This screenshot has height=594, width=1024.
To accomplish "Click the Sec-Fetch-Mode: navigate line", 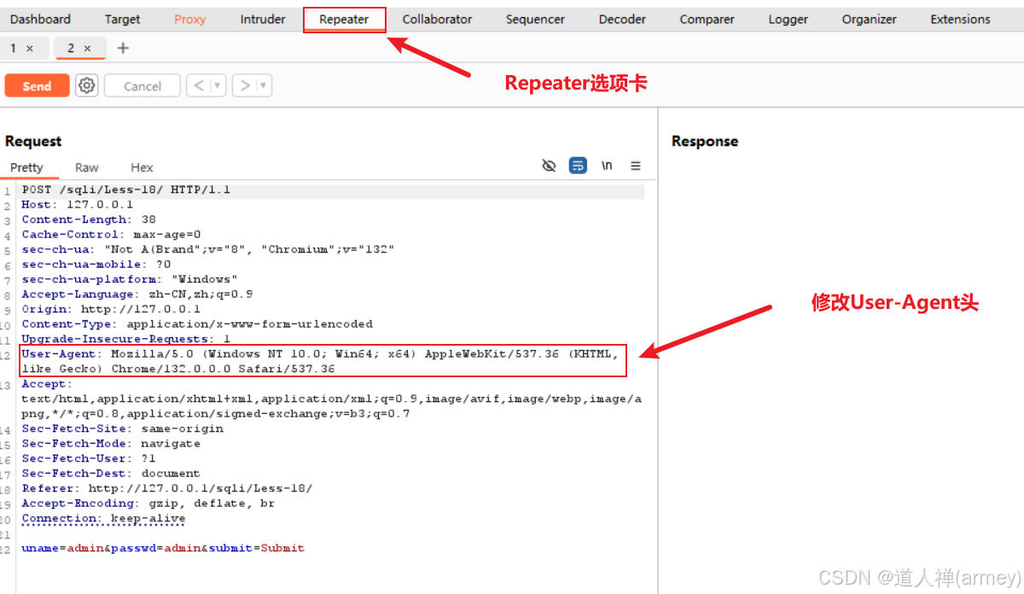I will coord(111,444).
